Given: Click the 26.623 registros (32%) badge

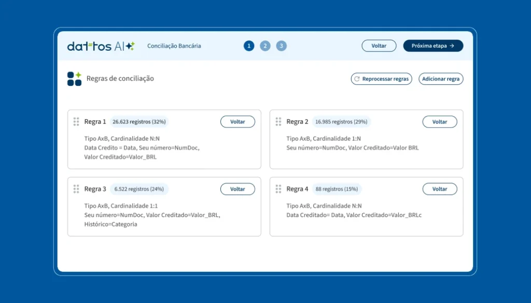Looking at the screenshot, I should (139, 122).
